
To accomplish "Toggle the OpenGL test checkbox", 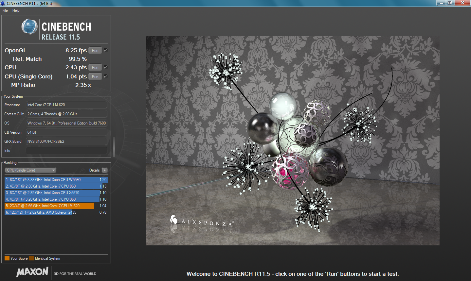I will (x=106, y=50).
